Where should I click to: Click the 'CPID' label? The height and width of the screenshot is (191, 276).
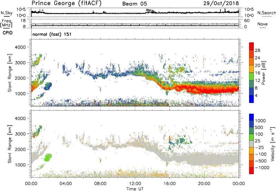(x=8, y=33)
